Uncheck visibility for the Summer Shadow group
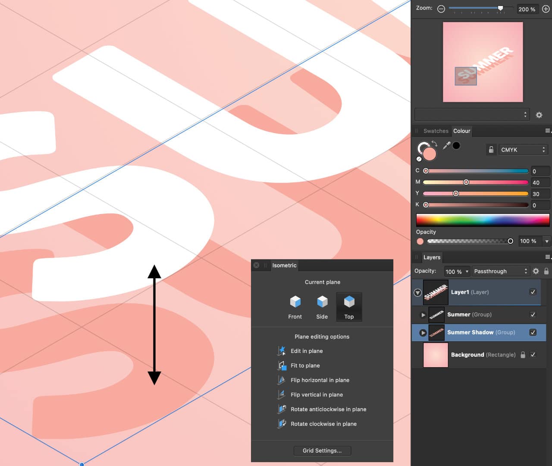This screenshot has height=466, width=552. click(533, 332)
